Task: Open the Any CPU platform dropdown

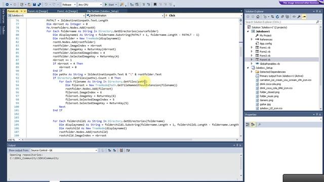Action: 90,5
